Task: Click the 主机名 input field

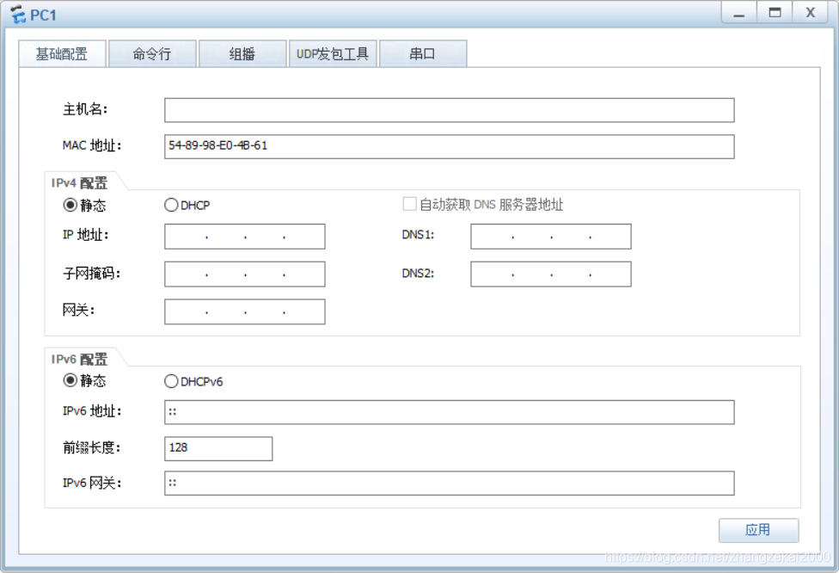Action: point(449,110)
